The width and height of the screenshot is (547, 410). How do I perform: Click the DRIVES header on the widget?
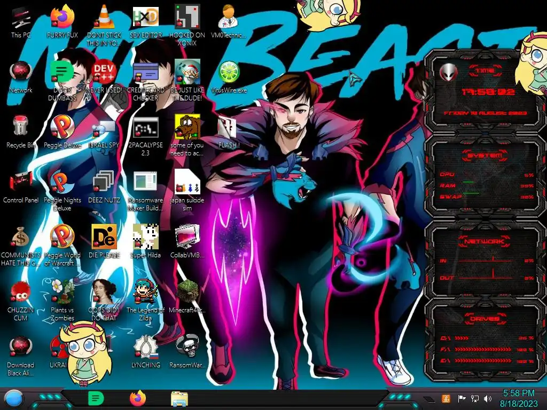coord(485,318)
